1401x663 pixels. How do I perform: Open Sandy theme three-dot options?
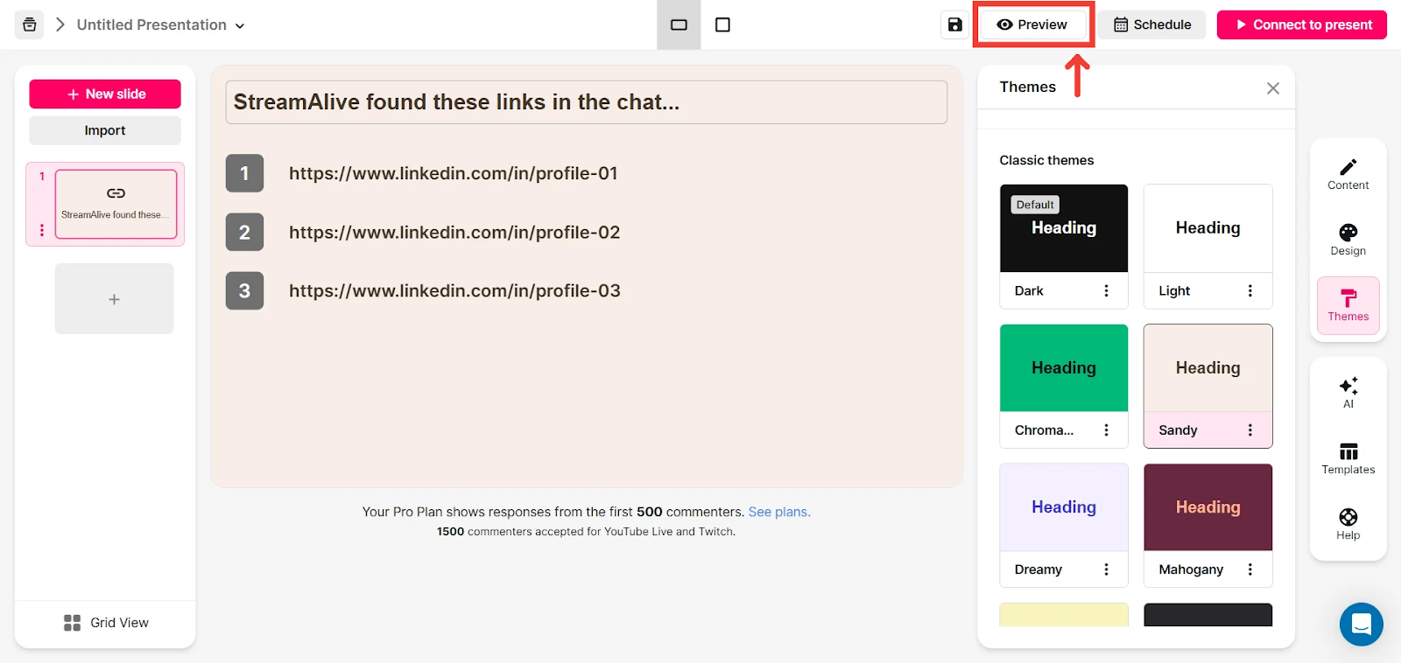tap(1250, 430)
